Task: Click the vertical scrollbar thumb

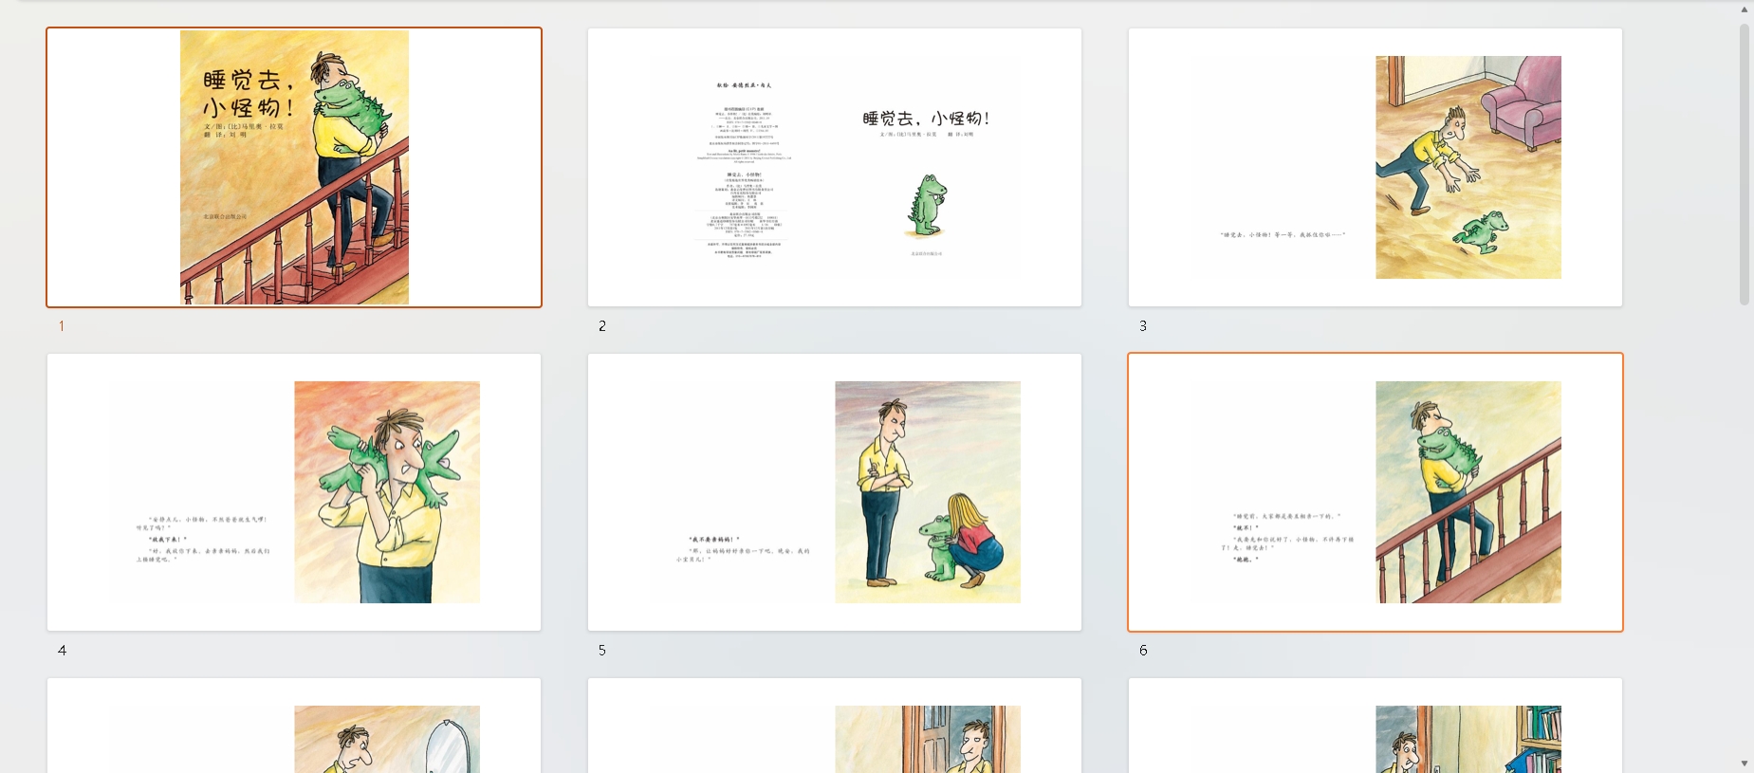Action: (x=1745, y=164)
